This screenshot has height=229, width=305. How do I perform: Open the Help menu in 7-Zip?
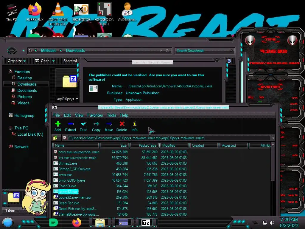(x=124, y=115)
